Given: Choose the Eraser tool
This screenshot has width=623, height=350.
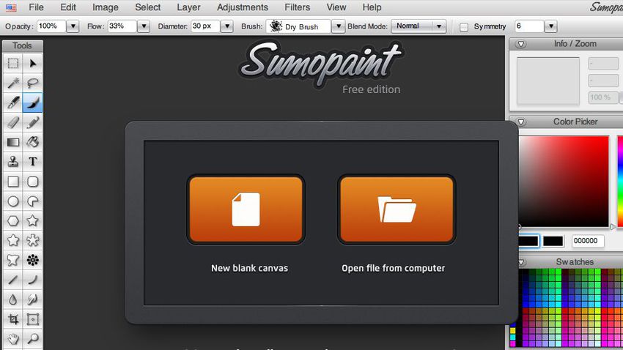Looking at the screenshot, I should (13, 122).
